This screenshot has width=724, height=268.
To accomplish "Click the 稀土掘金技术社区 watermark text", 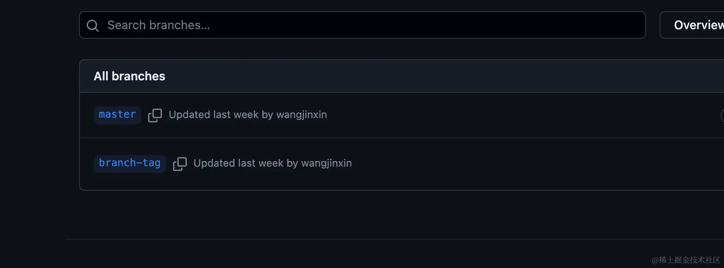I will point(686,260).
